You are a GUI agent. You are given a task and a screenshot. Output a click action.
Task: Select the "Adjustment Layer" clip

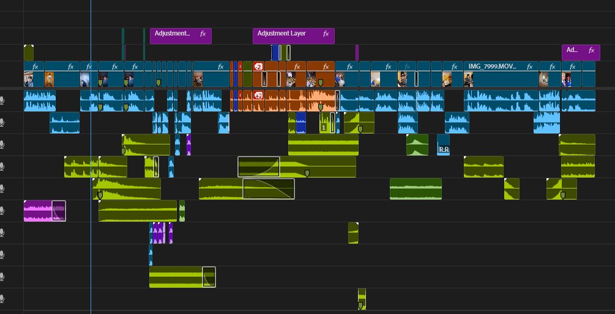point(293,36)
